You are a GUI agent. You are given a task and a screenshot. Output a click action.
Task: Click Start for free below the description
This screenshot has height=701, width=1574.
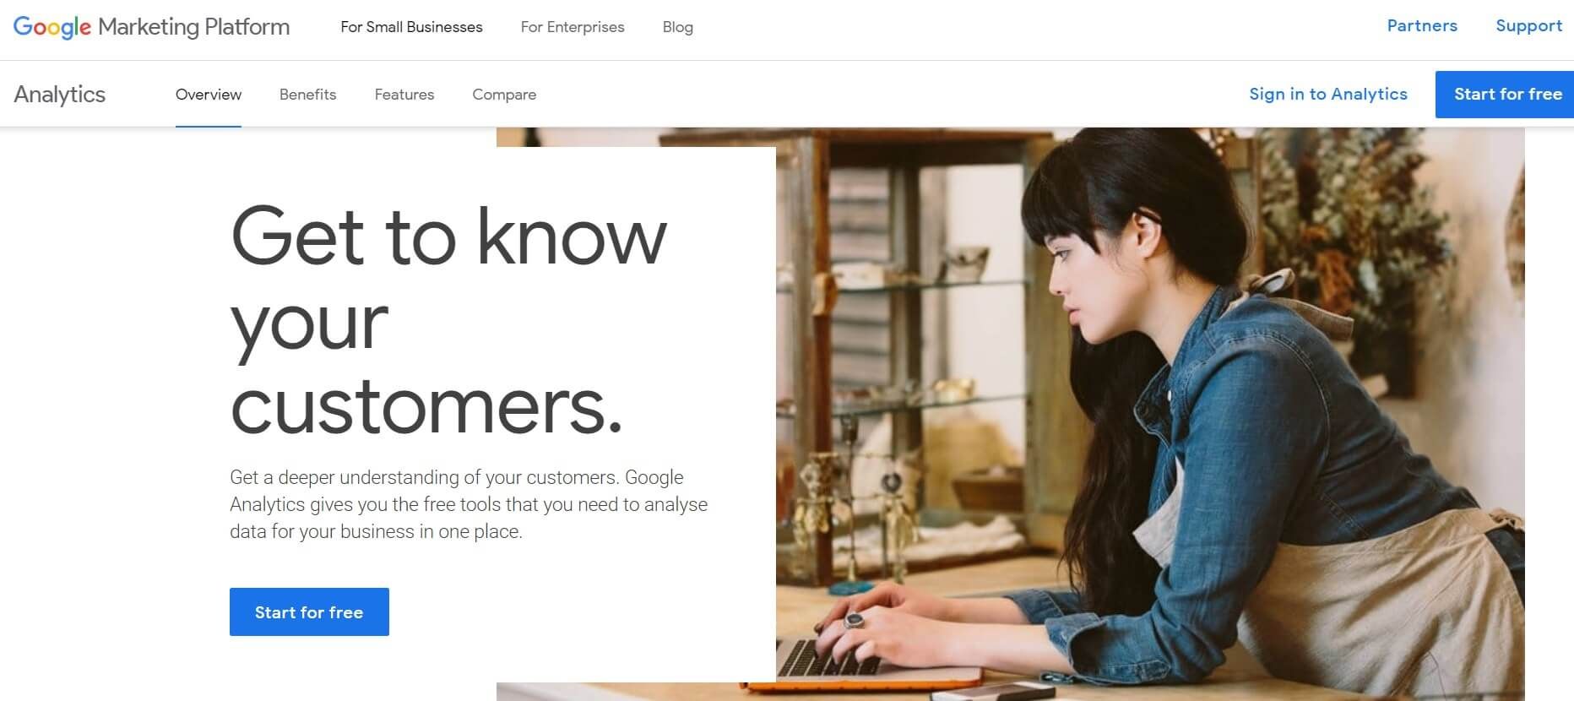pos(309,611)
